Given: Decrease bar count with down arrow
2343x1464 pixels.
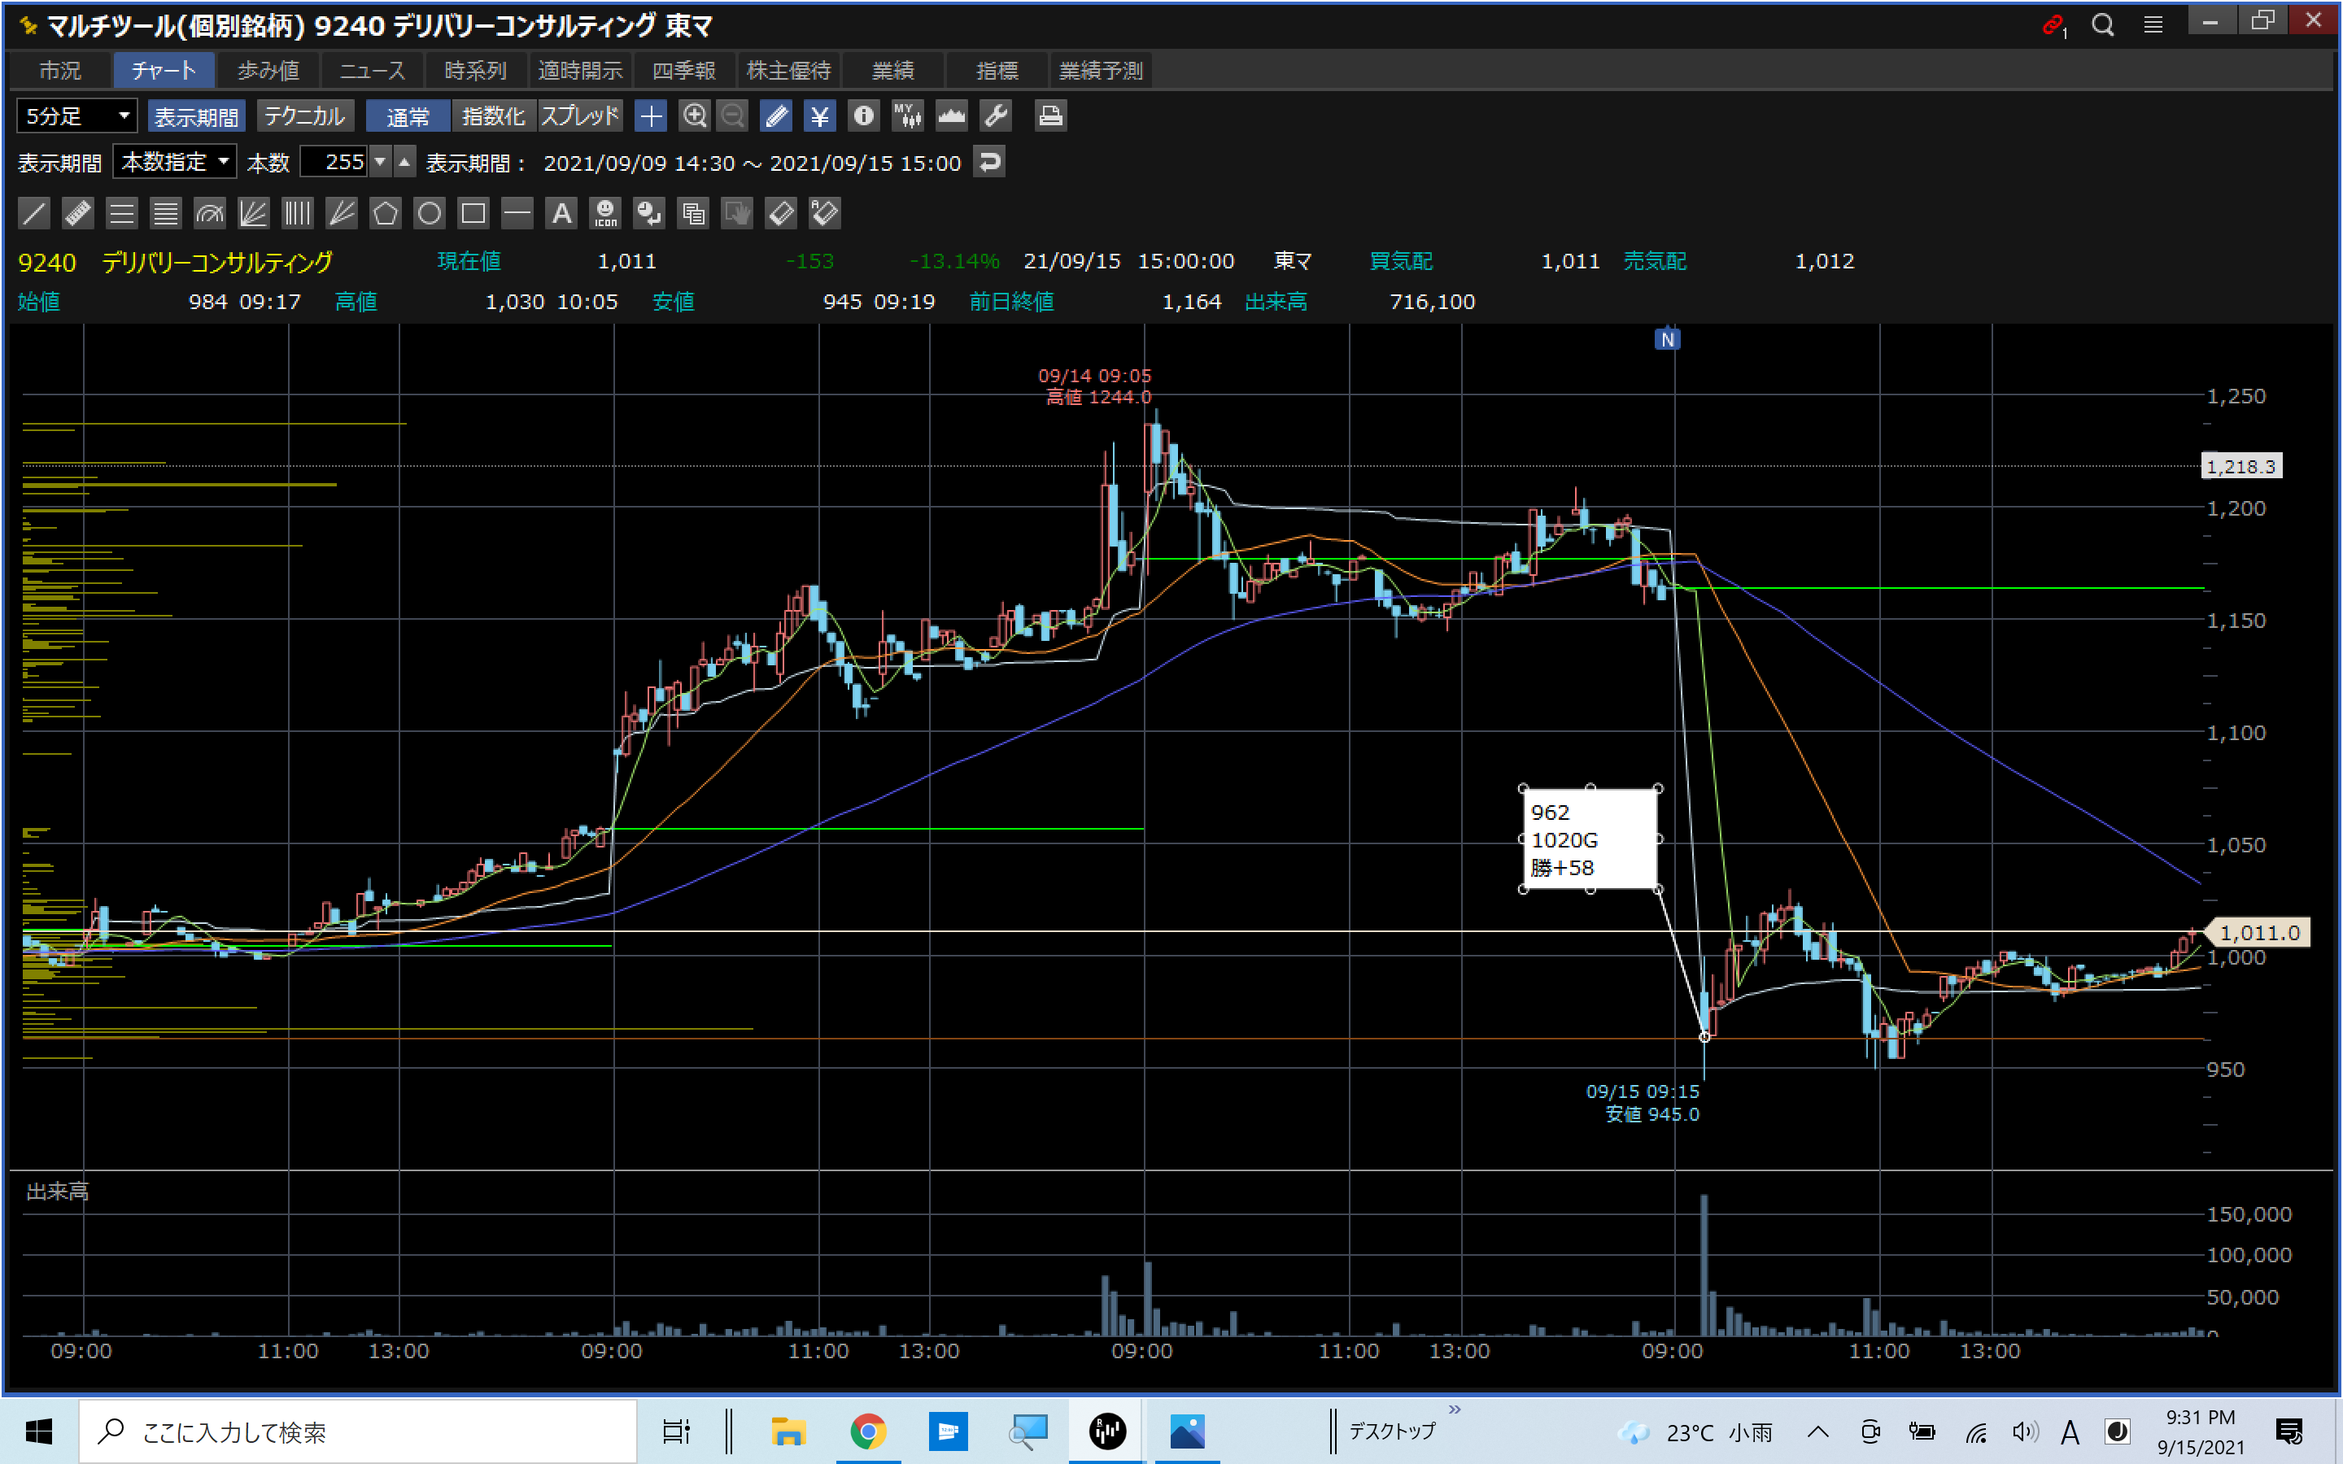Looking at the screenshot, I should (x=381, y=162).
